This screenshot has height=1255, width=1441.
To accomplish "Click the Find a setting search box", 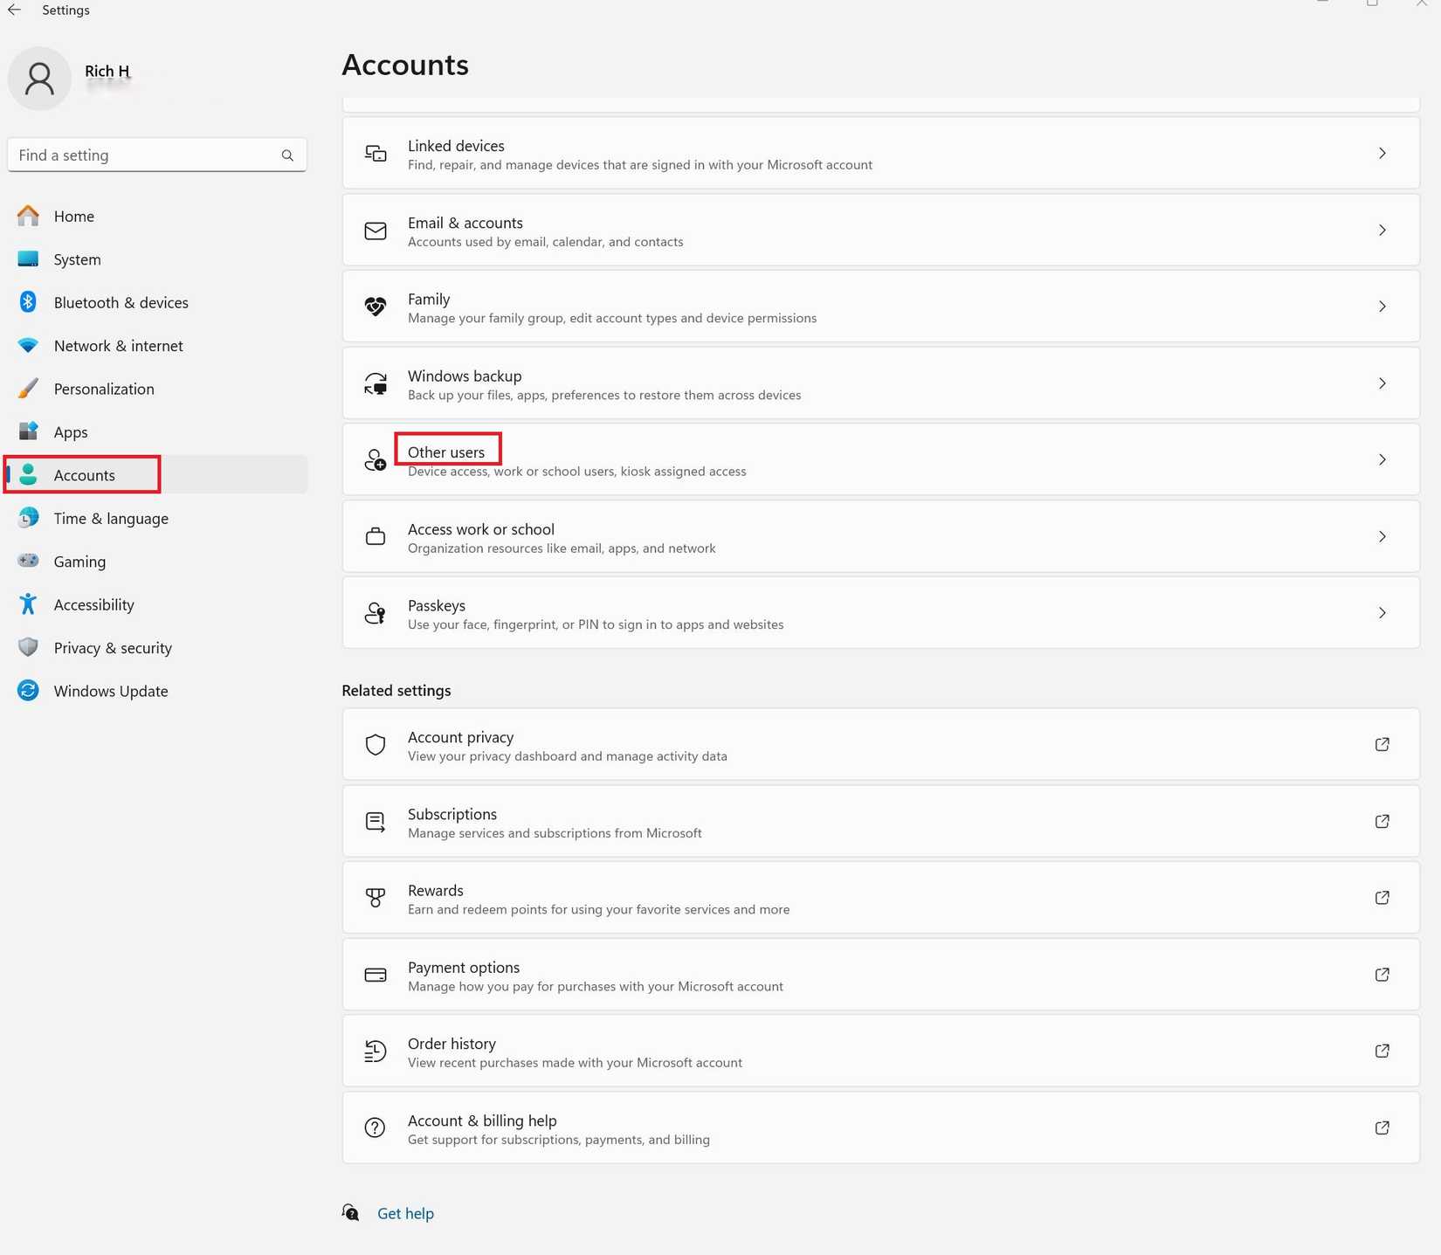I will (x=144, y=155).
